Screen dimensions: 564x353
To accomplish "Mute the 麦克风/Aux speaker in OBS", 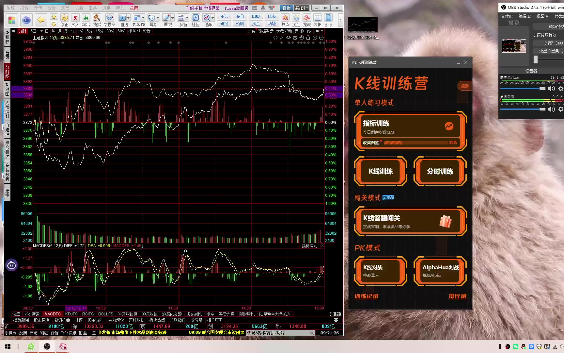I will coord(551,89).
